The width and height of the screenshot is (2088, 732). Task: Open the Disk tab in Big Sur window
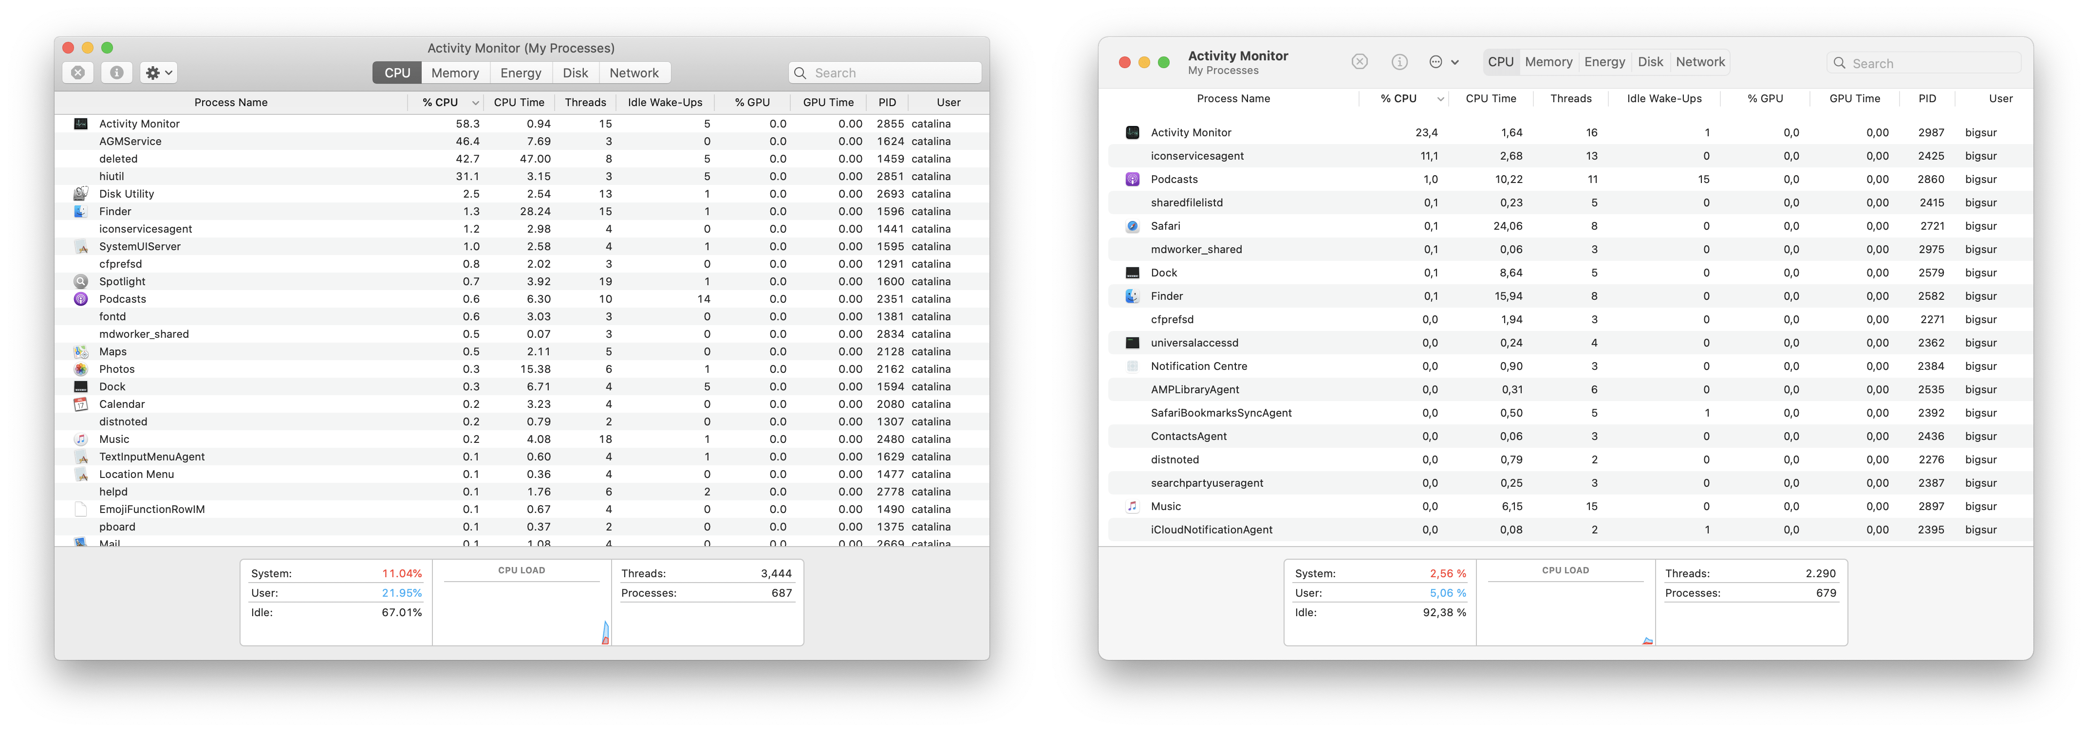click(1649, 62)
